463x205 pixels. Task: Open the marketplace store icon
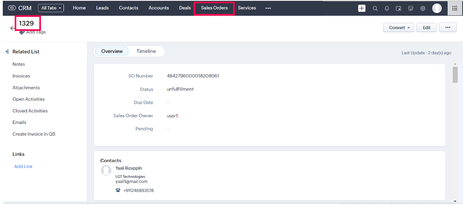[x=411, y=8]
